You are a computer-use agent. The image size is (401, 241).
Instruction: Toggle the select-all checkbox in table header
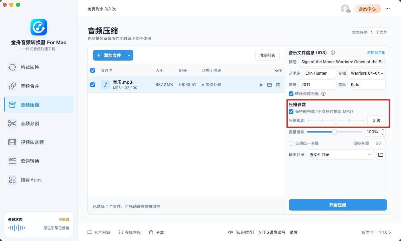[93, 71]
